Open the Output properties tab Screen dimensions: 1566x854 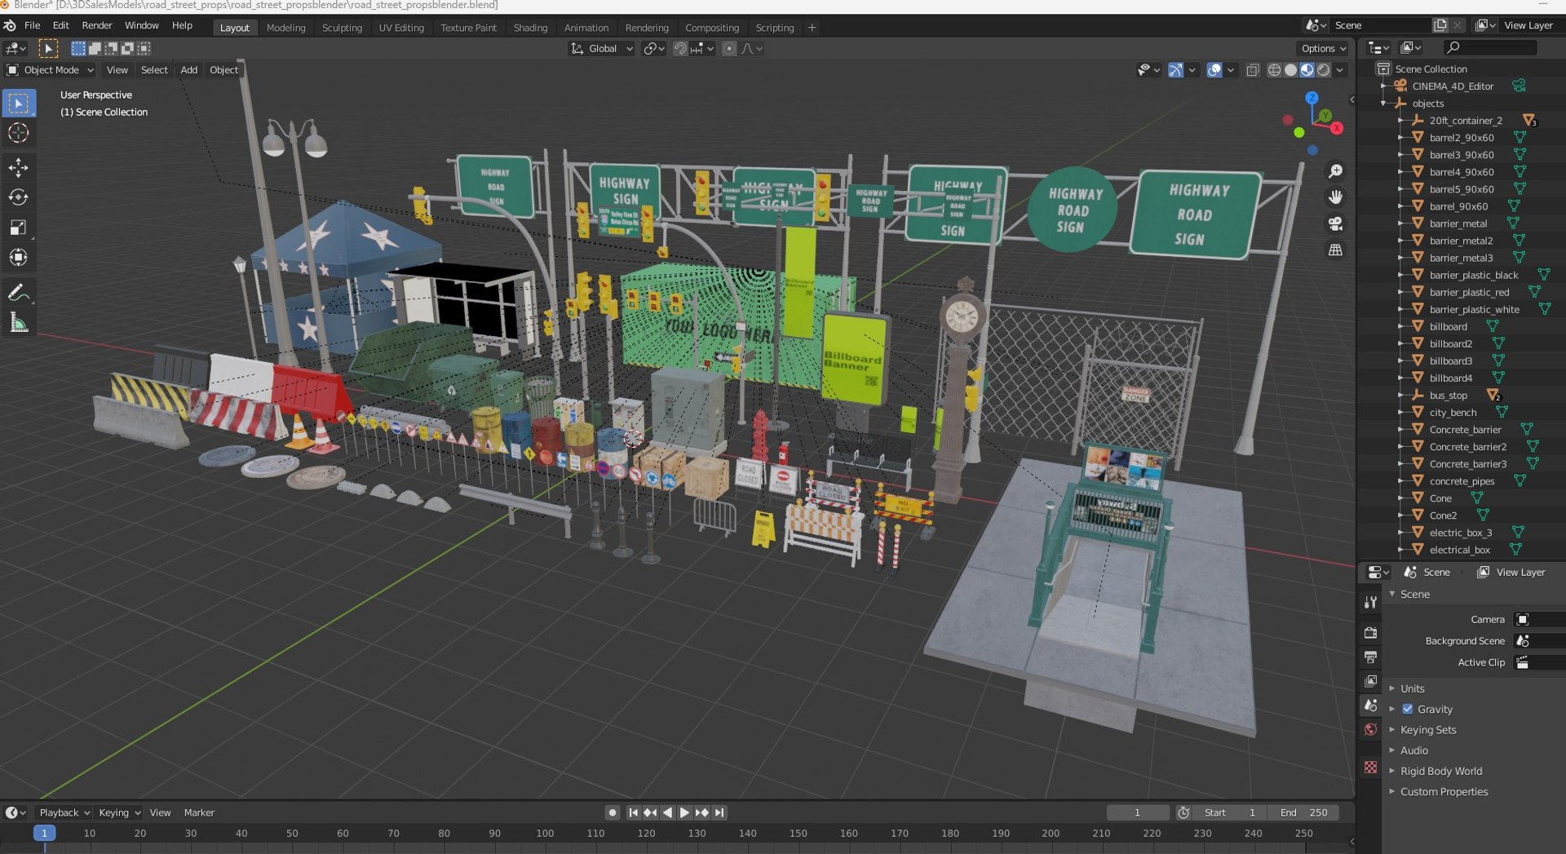click(x=1370, y=657)
